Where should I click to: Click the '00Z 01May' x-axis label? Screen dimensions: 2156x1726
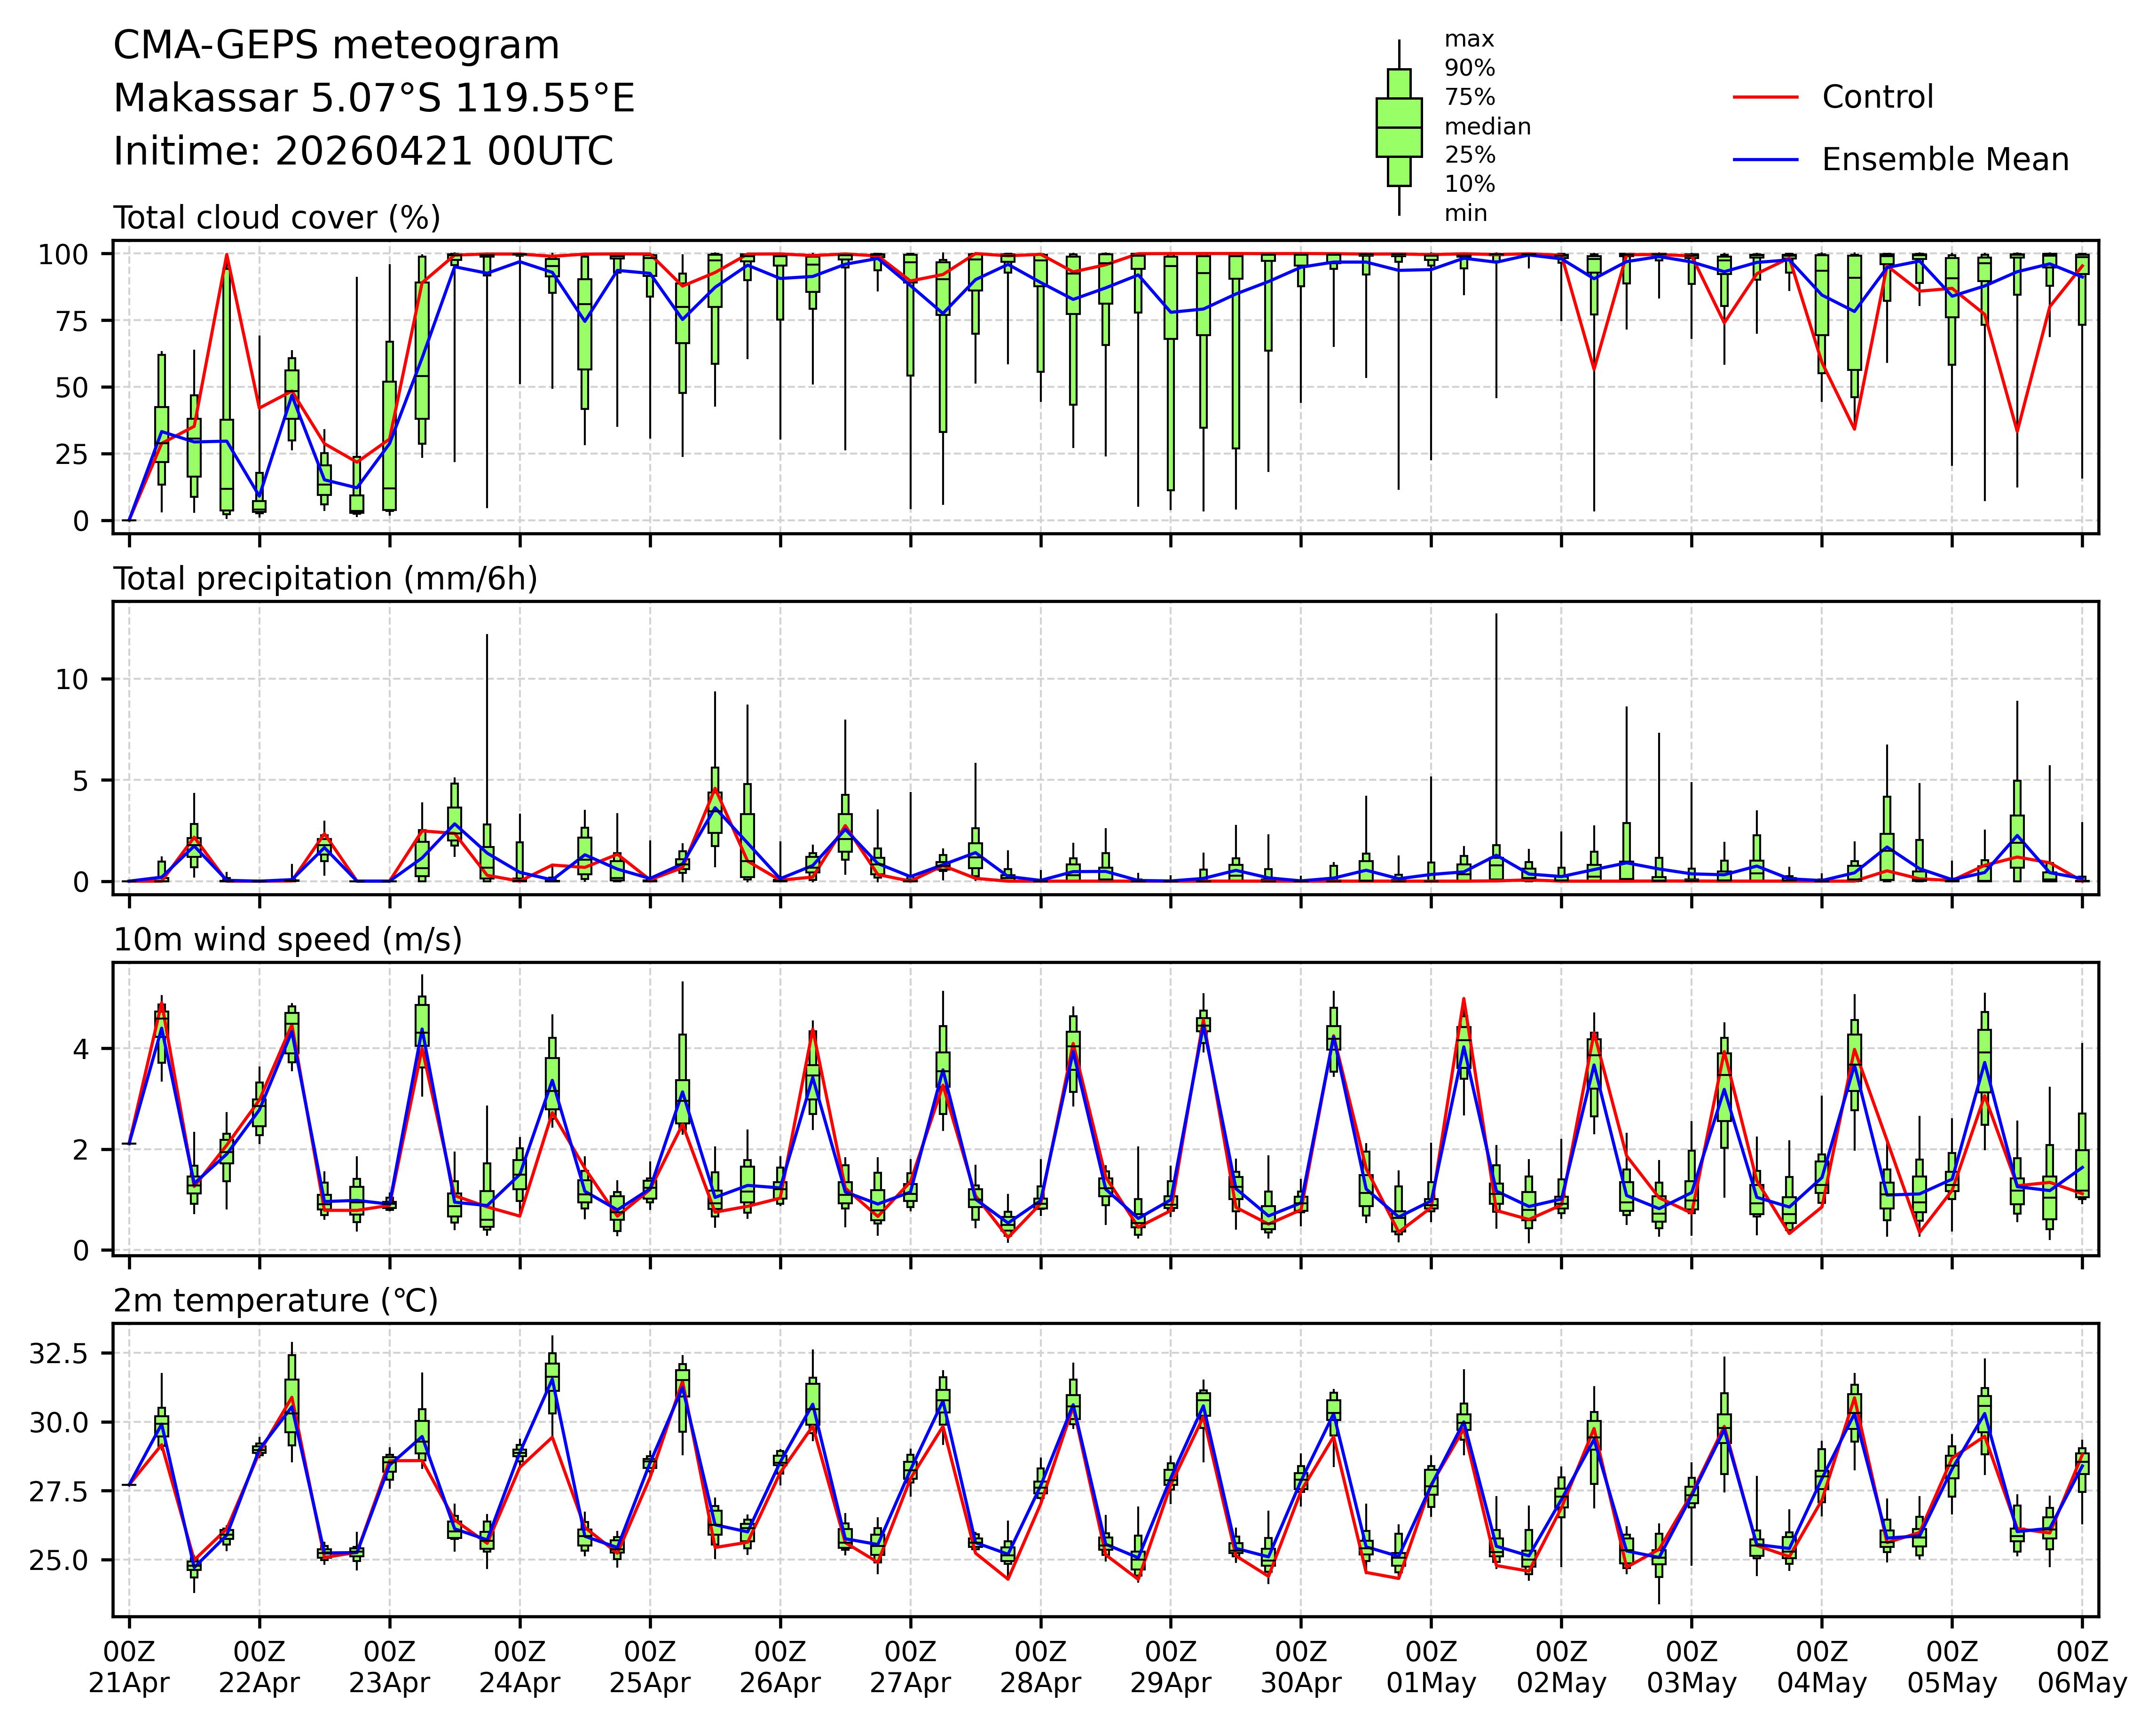point(1430,1667)
